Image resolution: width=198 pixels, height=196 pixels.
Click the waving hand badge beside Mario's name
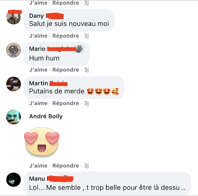pos(79,49)
